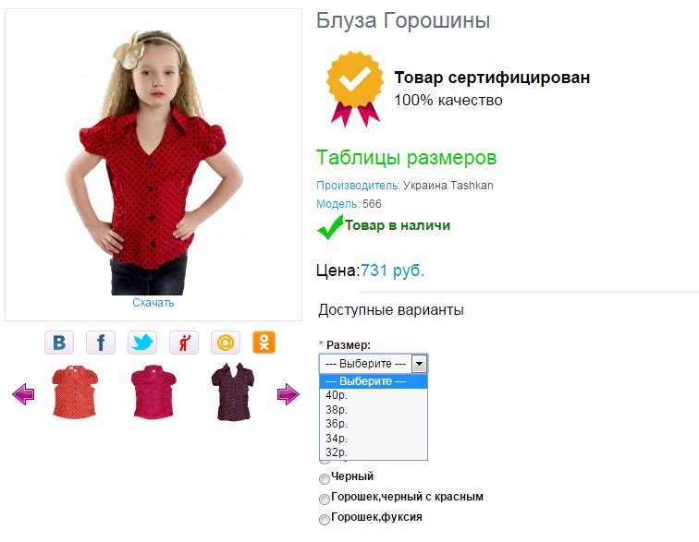The image size is (699, 542).
Task: Click the Скачать link under the photo
Action: pyautogui.click(x=153, y=303)
